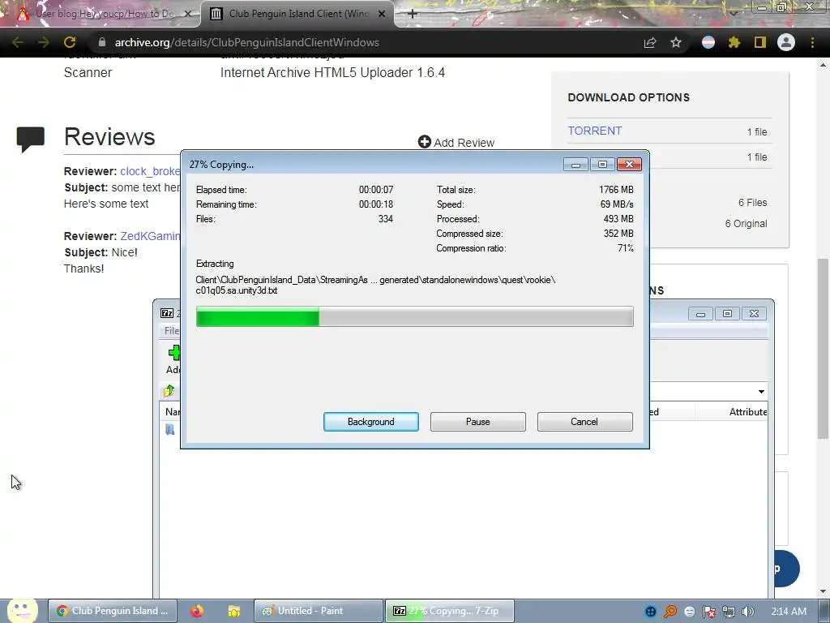The height and width of the screenshot is (623, 830).
Task: Reload the archive.org page
Action: click(70, 42)
